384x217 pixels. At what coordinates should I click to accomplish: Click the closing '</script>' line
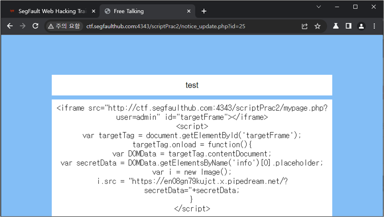(x=192, y=209)
